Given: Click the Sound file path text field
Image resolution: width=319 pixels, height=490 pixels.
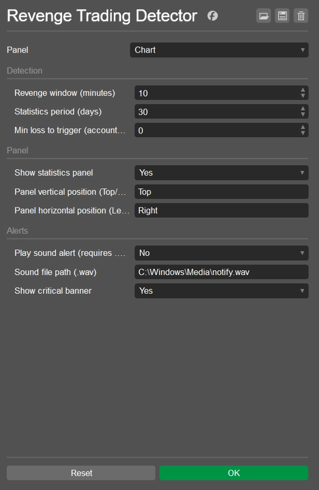Looking at the screenshot, I should point(218,271).
